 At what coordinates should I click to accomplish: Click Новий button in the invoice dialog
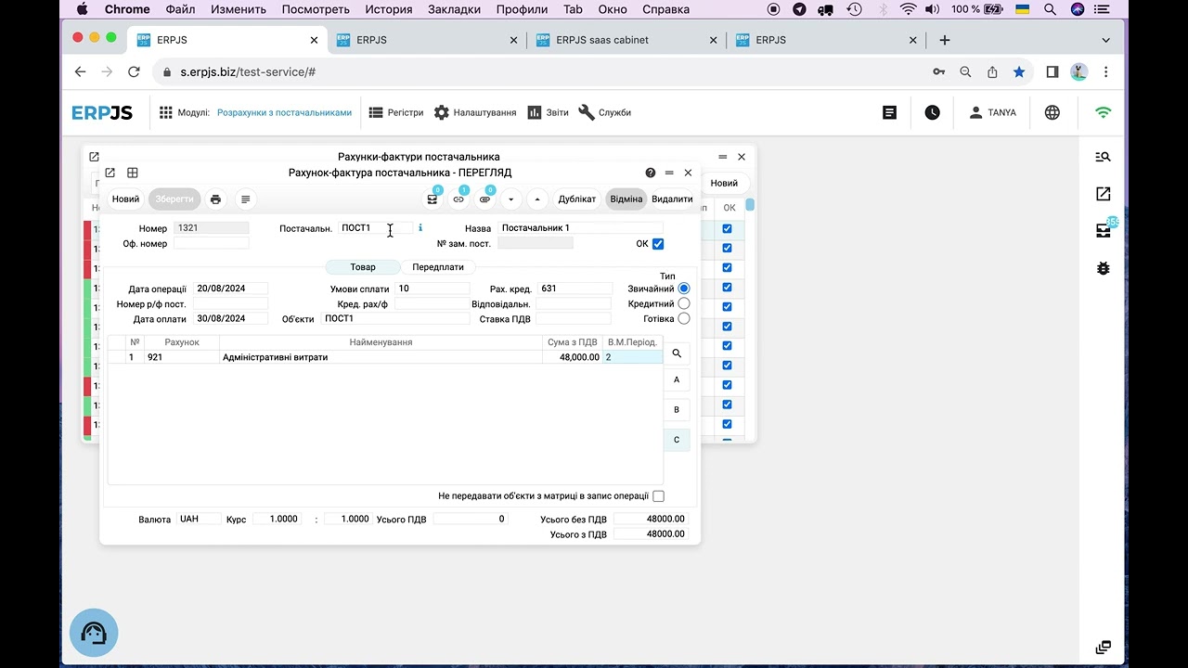pyautogui.click(x=125, y=199)
